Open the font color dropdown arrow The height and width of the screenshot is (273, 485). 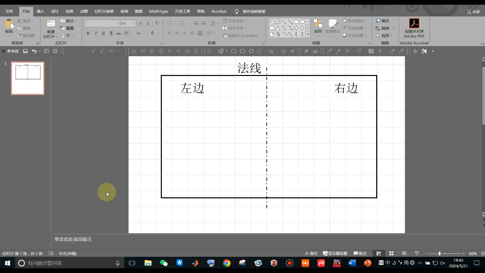coord(158,33)
